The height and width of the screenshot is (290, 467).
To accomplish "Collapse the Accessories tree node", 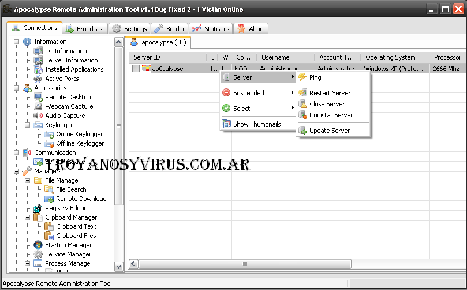I will 16,88.
